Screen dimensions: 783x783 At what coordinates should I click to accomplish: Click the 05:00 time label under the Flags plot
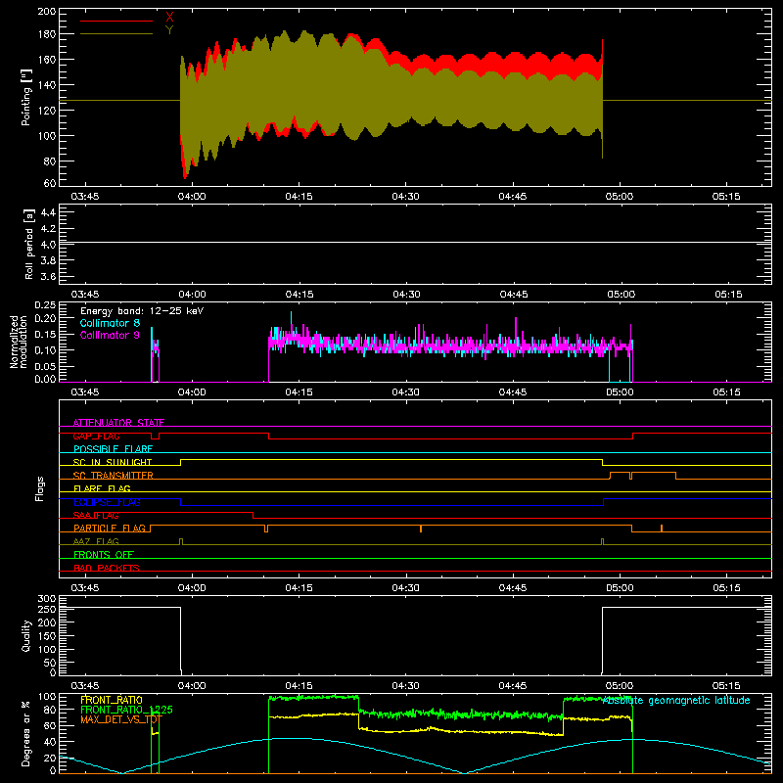point(620,588)
